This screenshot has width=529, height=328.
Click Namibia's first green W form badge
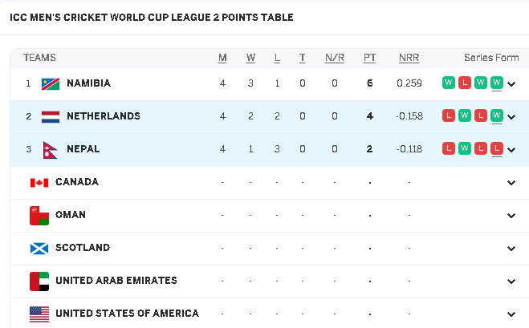(449, 83)
